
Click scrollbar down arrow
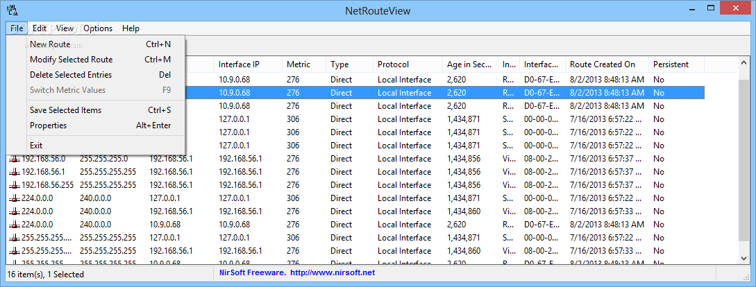click(744, 259)
